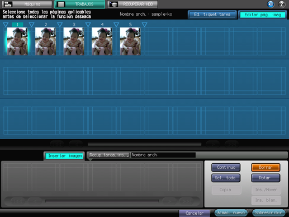Switch to Editar pág. imag tab
Viewport: 289px width, 217px height.
point(263,15)
